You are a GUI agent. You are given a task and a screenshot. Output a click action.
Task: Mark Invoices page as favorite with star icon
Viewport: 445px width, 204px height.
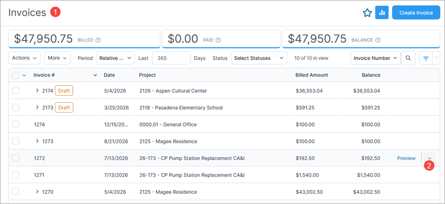[x=367, y=13]
